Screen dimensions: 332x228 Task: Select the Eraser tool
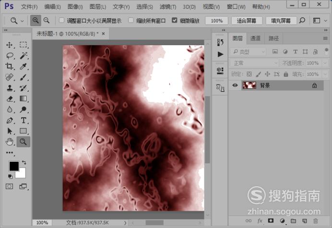[10, 99]
